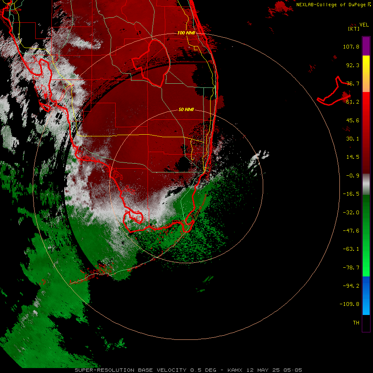
Task: Select the 61.2 velocity scale value
Action: (x=353, y=102)
